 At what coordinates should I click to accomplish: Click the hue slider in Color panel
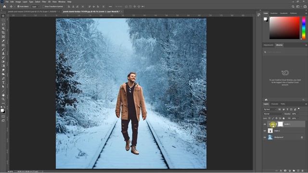[304, 28]
